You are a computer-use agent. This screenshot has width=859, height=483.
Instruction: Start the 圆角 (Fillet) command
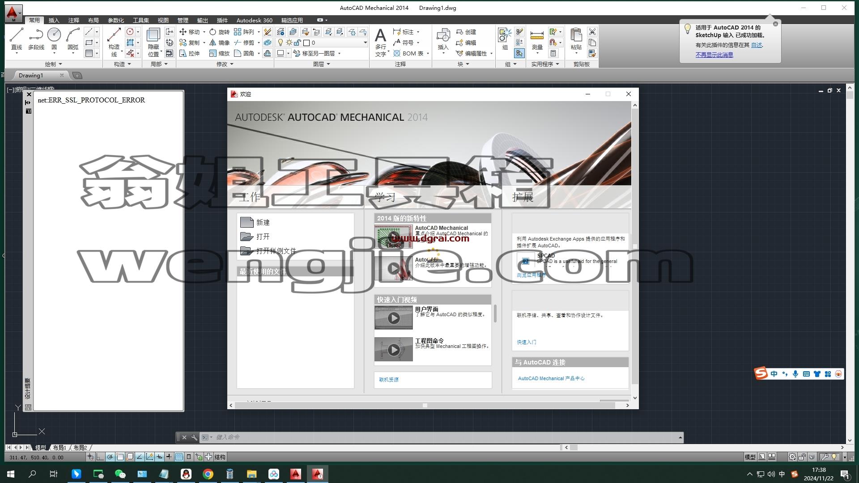click(x=244, y=53)
